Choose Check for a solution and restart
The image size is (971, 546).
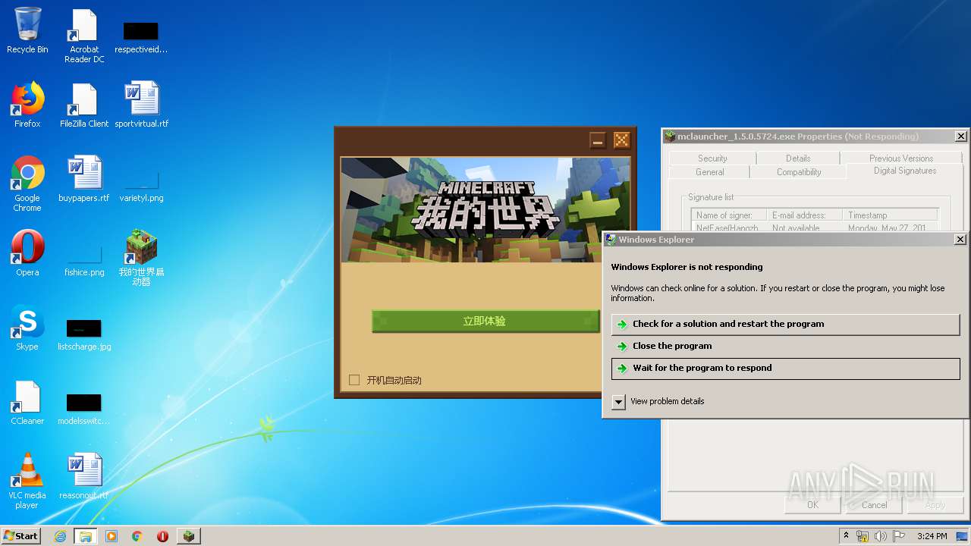(x=785, y=324)
